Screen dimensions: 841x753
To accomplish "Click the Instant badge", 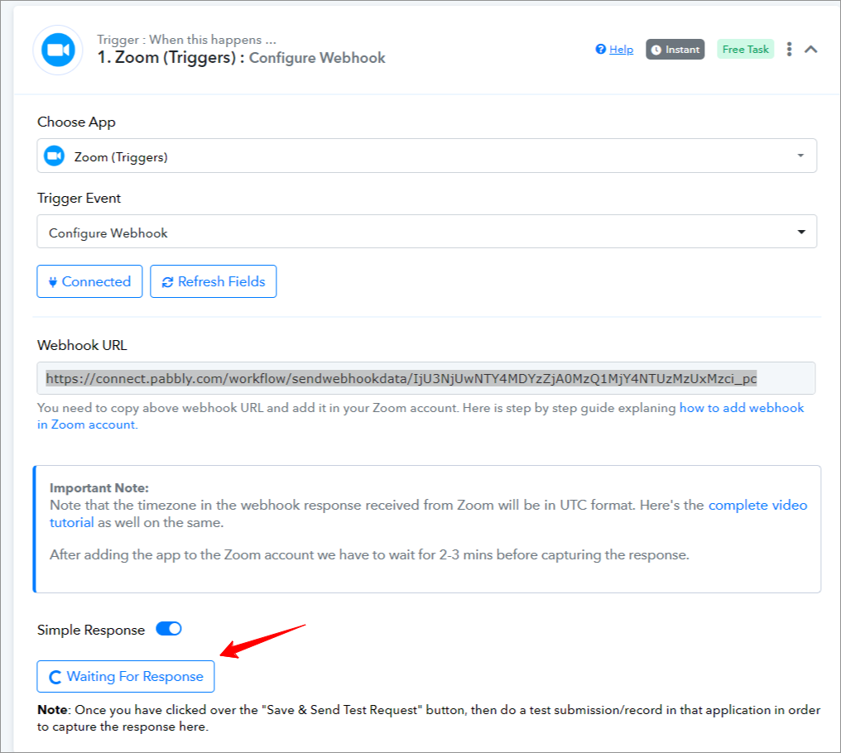I will [675, 50].
